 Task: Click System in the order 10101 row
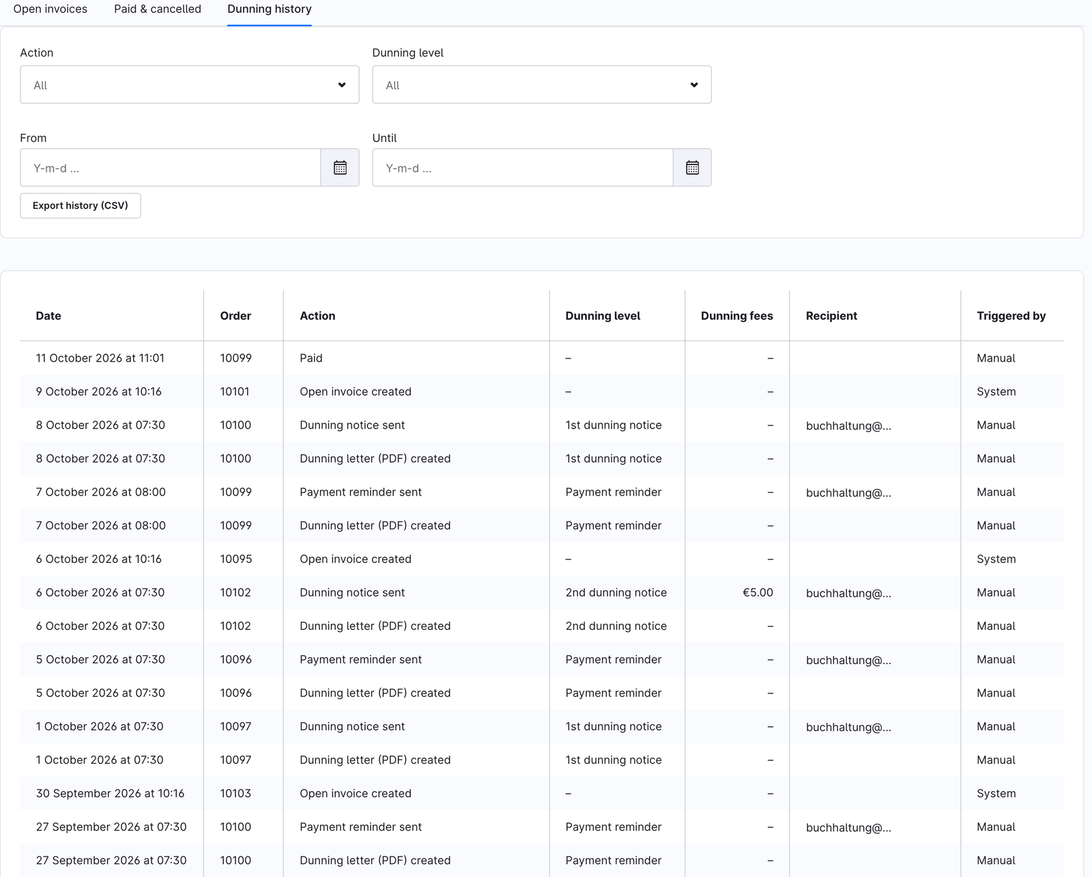996,392
